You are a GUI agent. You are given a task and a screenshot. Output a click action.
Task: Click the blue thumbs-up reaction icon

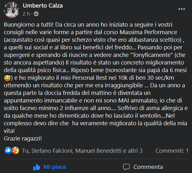[x=8, y=151]
